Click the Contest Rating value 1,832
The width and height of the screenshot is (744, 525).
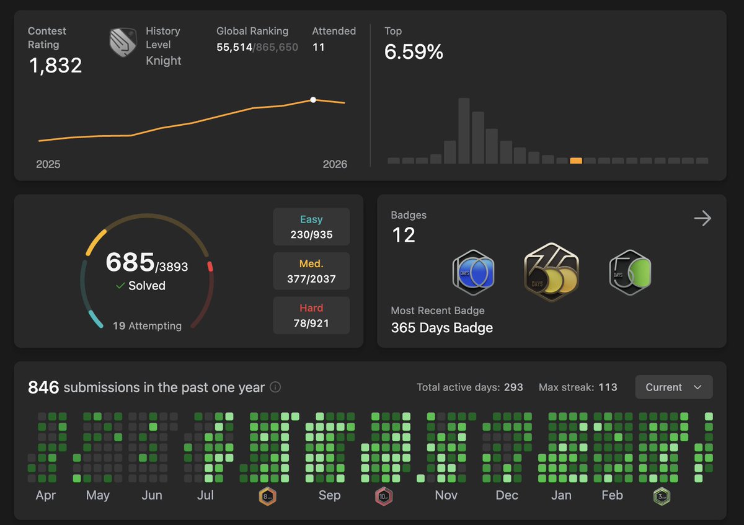tap(55, 65)
